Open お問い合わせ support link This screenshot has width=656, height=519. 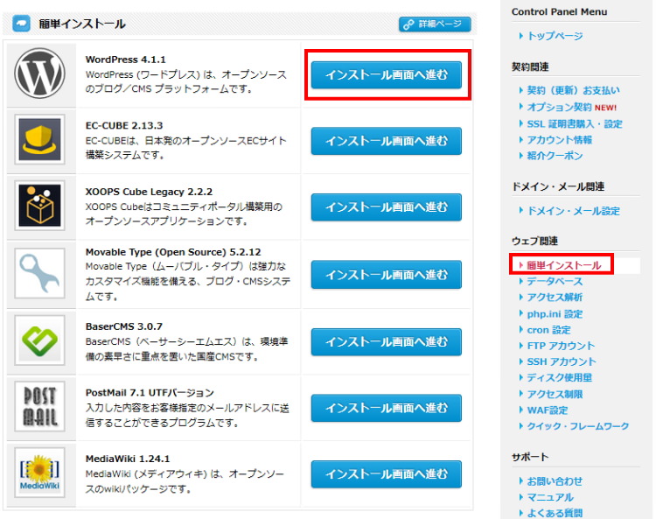[x=555, y=481]
